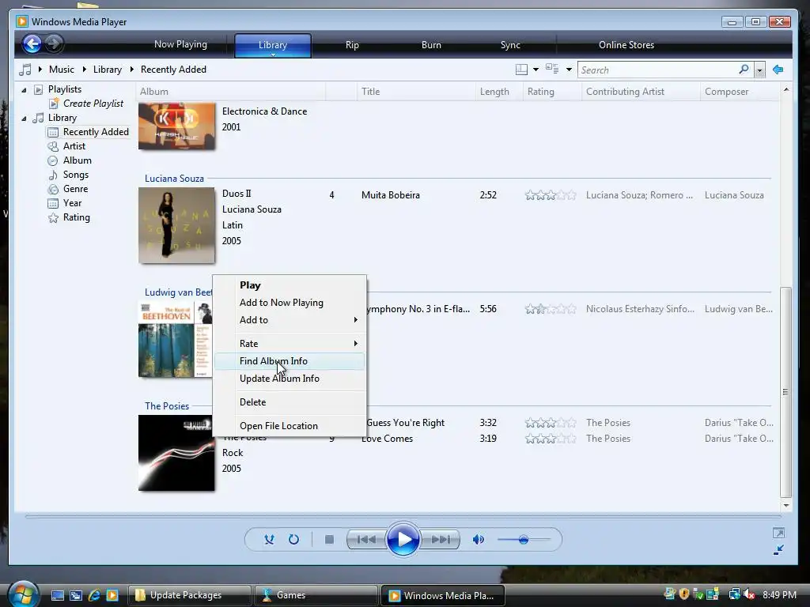The width and height of the screenshot is (810, 607).
Task: Skip to the next track
Action: [440, 539]
